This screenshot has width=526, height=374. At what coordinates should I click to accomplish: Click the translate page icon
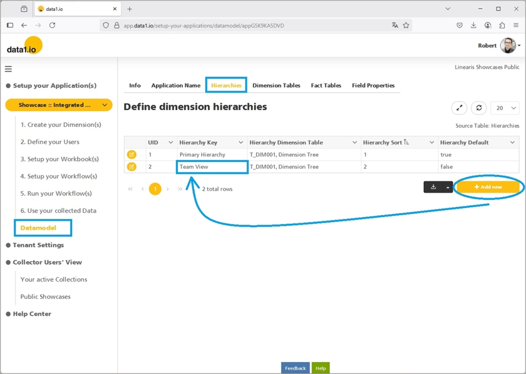pyautogui.click(x=395, y=25)
